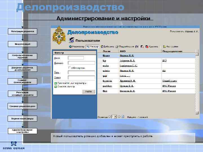The height and width of the screenshot is (152, 203).
Task: Open Подробности for the selected user
Action: 125,46
